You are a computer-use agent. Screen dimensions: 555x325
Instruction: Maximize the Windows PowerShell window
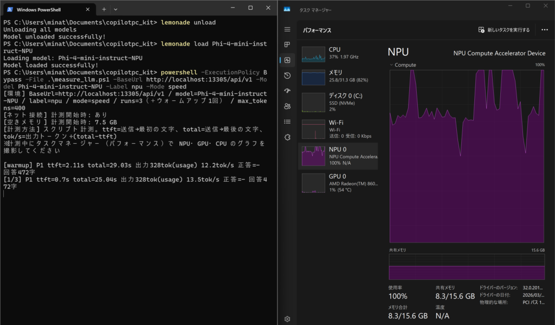(x=250, y=8)
